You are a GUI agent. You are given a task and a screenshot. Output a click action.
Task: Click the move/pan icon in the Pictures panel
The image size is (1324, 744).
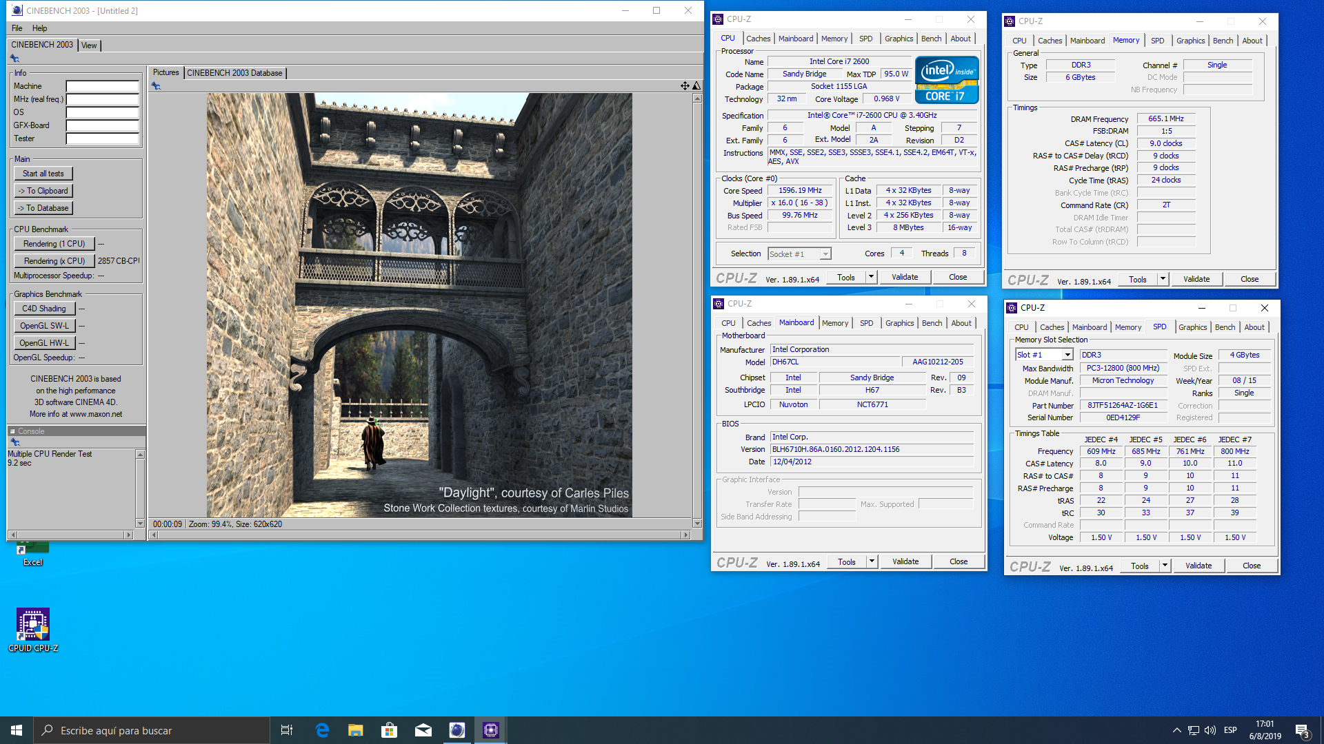click(x=685, y=86)
